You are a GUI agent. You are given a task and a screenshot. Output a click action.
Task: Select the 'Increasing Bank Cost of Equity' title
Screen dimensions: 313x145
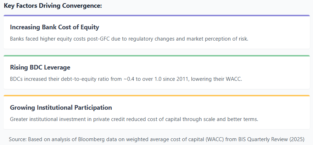54,27
